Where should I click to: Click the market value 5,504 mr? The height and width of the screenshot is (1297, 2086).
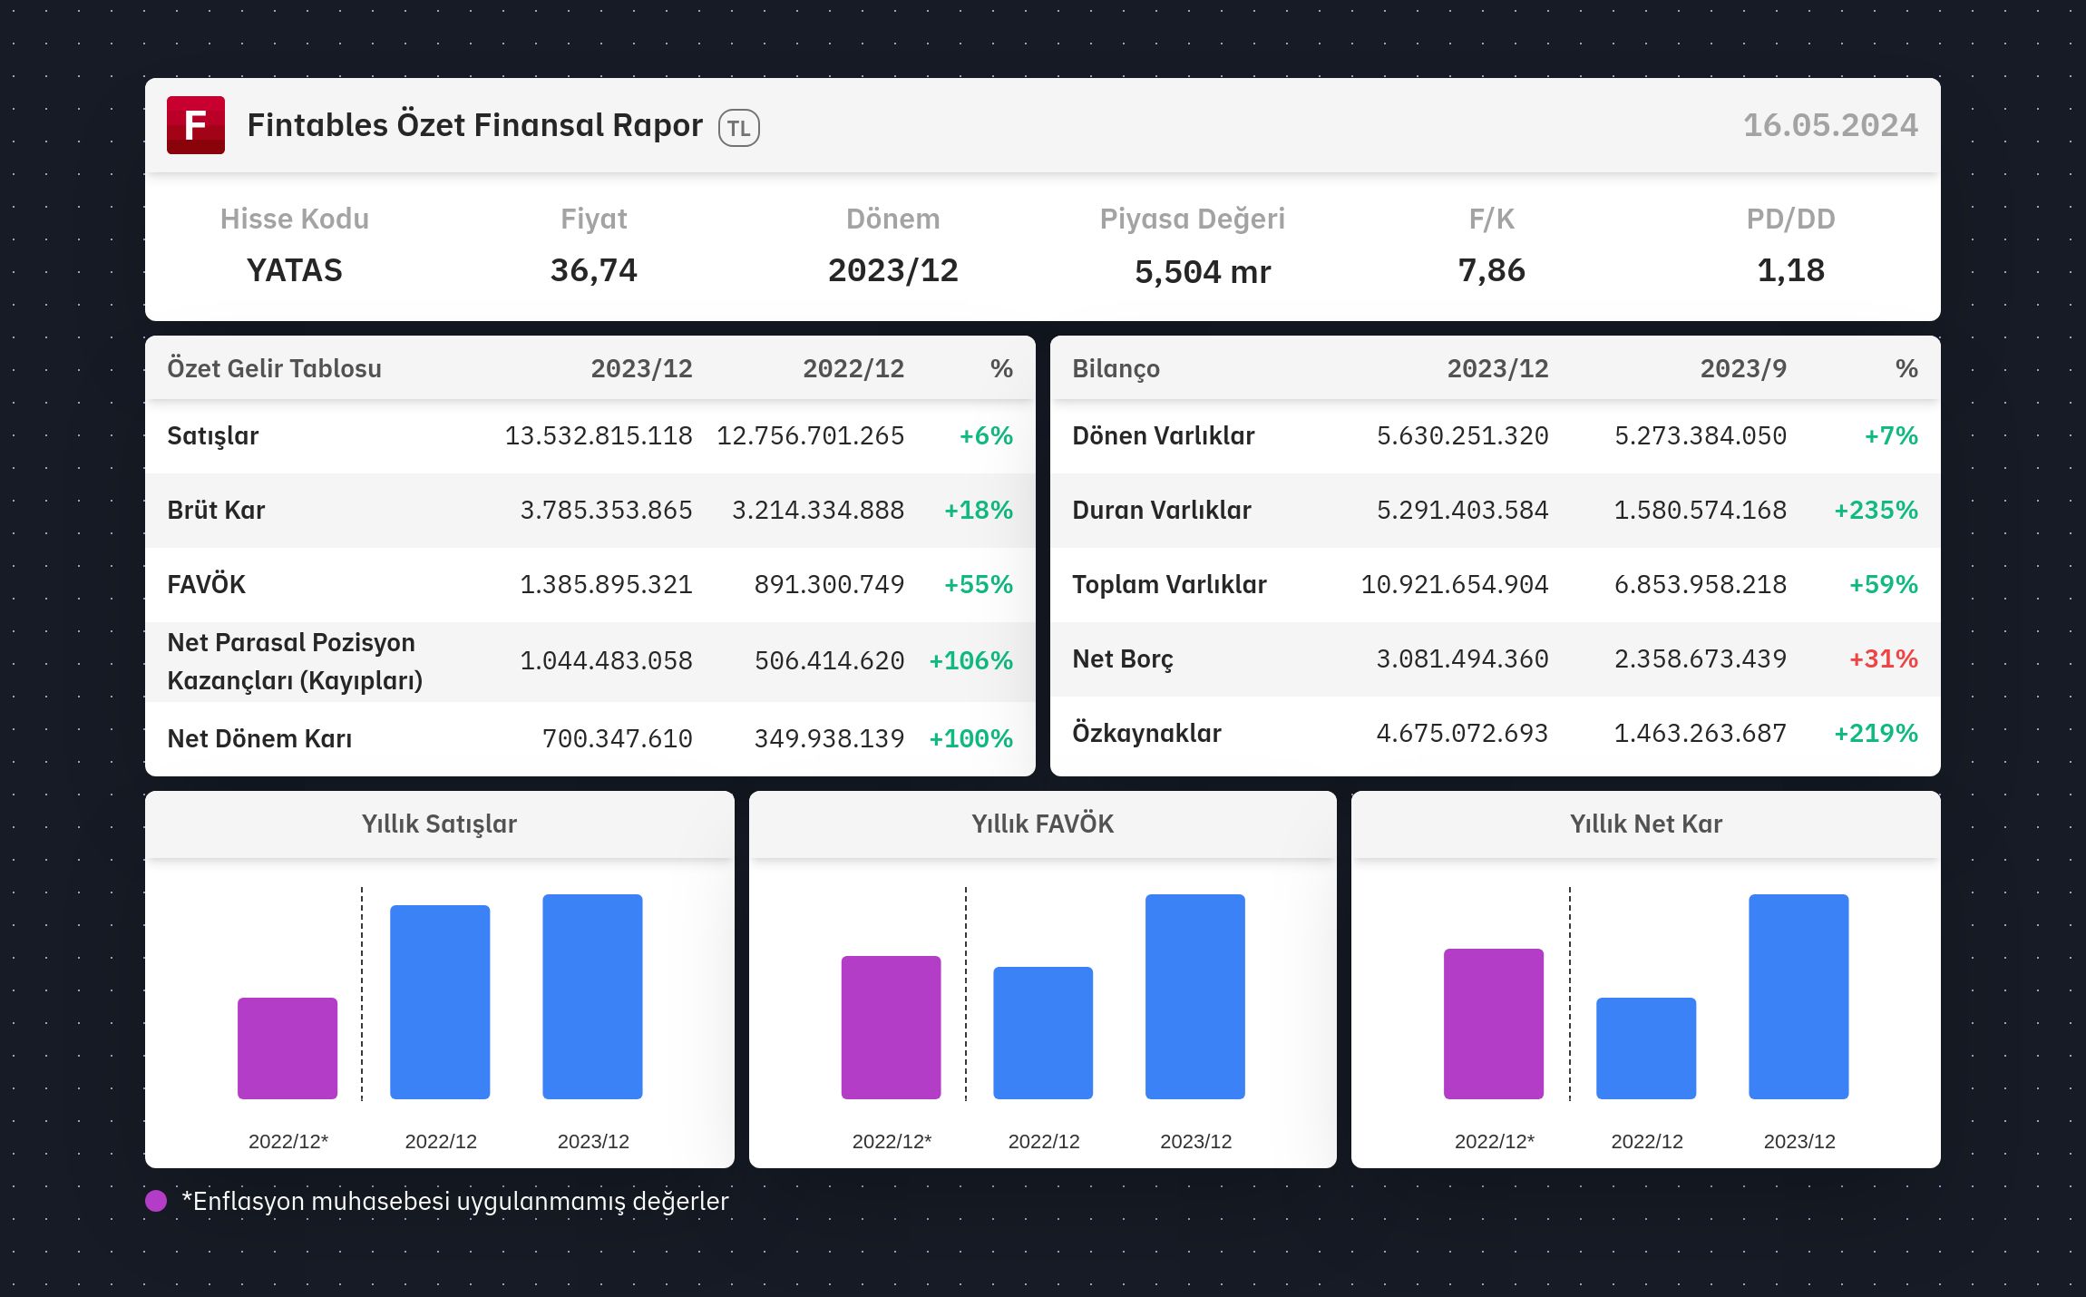tap(1203, 272)
